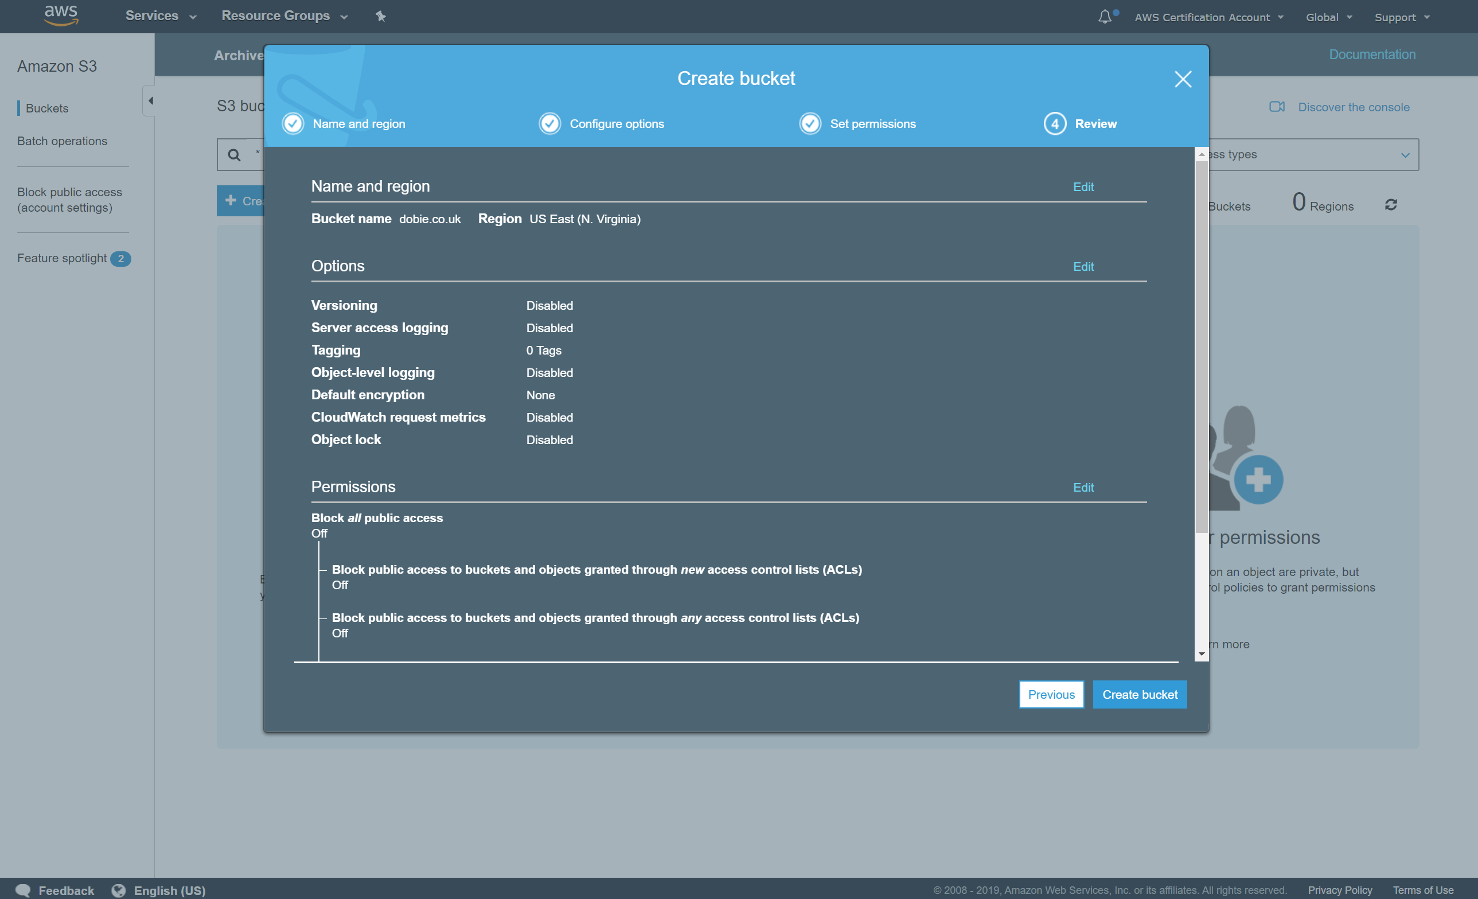The height and width of the screenshot is (899, 1478).
Task: Click Discover the console link
Action: [1354, 107]
